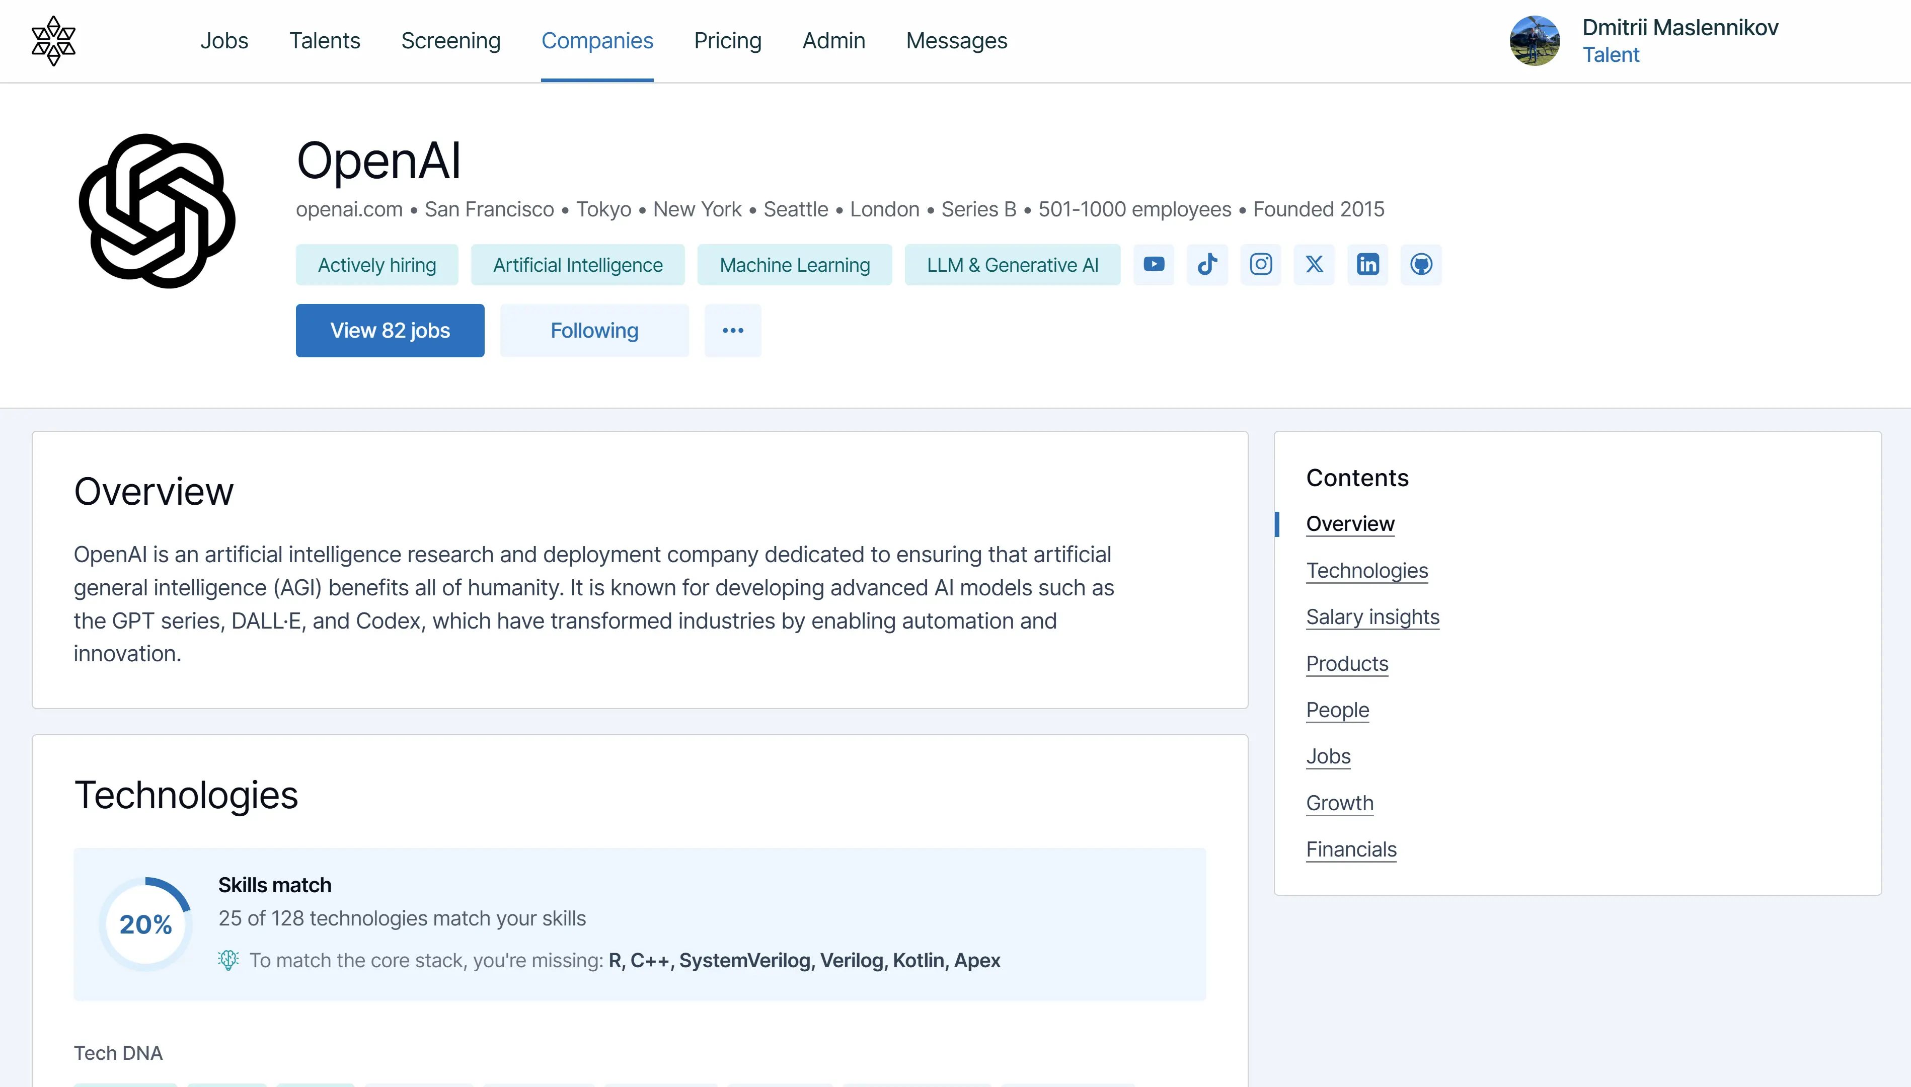Jump to Financials in Contents
Screen dimensions: 1911x1087
[x=1351, y=849]
